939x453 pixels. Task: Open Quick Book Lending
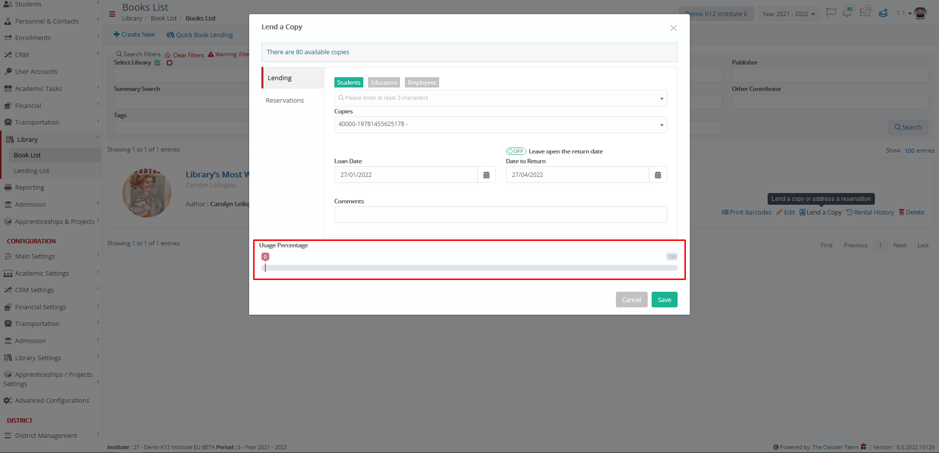[x=200, y=35]
